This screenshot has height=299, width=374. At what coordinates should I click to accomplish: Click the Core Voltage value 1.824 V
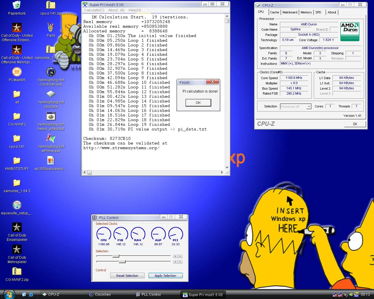328,40
